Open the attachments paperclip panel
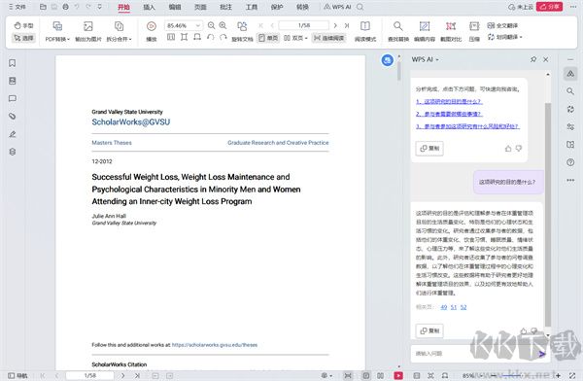 pos(13,116)
